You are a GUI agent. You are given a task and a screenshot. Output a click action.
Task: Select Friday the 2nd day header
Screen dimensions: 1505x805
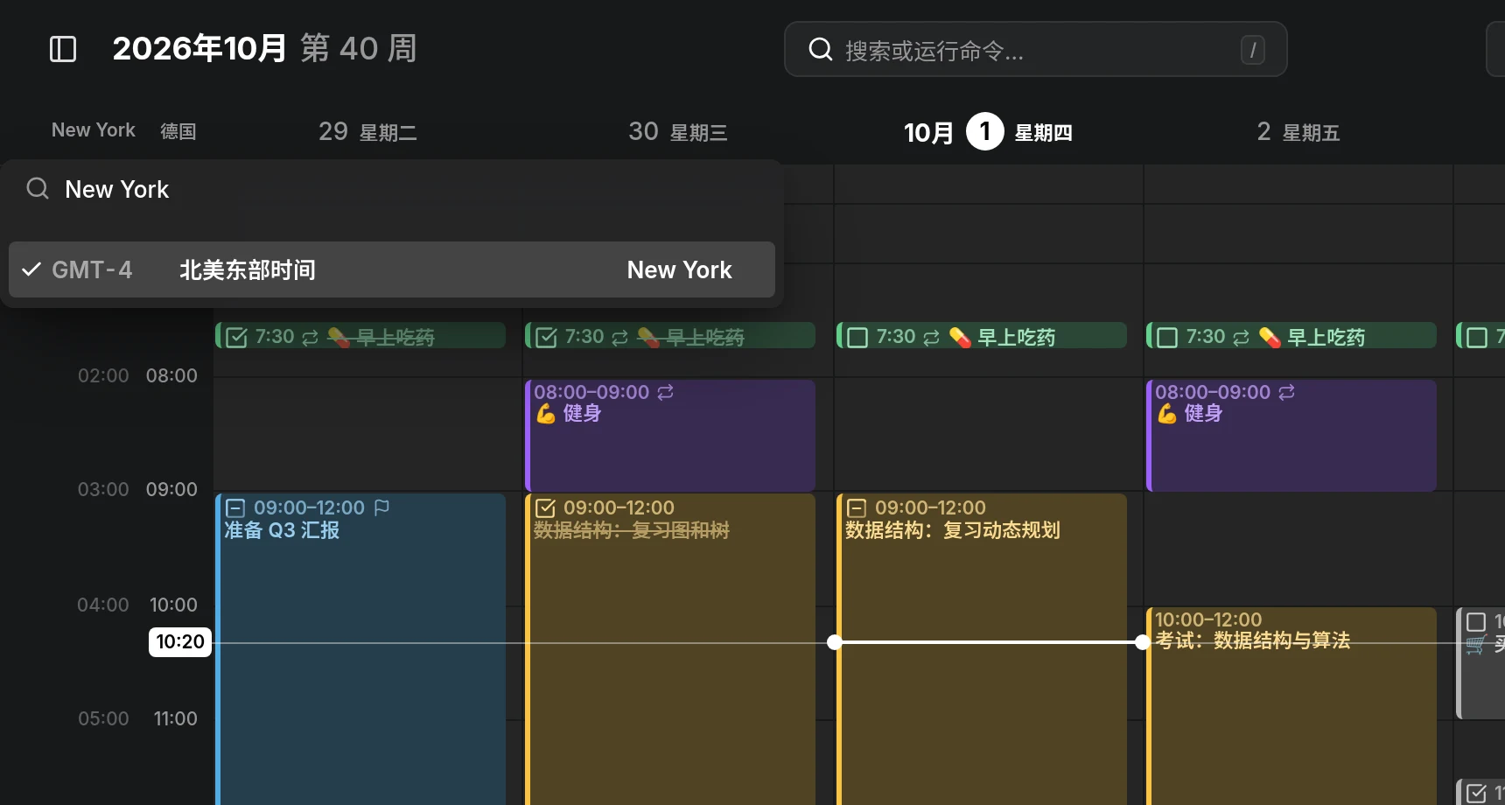click(x=1298, y=132)
